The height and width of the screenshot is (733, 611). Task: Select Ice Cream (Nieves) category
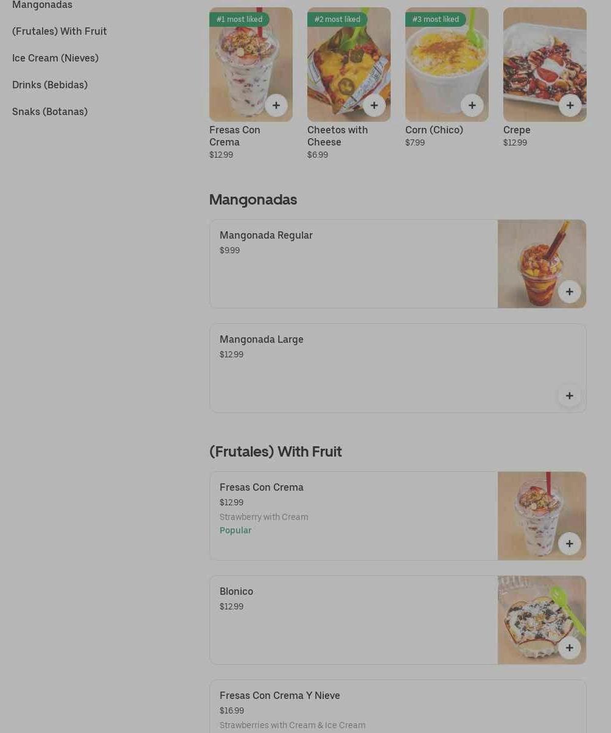[55, 58]
